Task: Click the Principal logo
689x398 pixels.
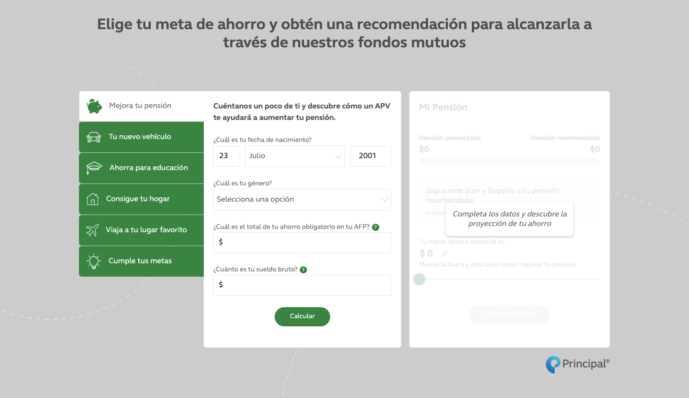Action: point(578,364)
